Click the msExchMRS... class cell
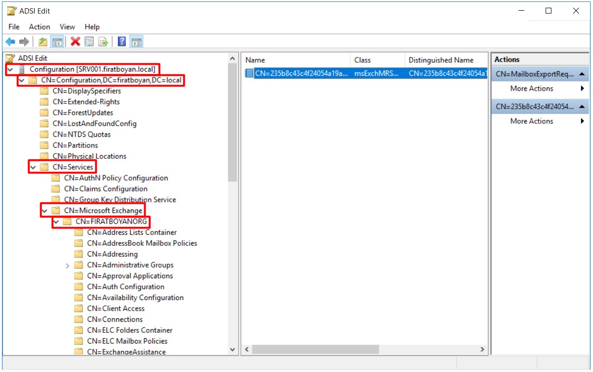This screenshot has width=593, height=372. (377, 73)
